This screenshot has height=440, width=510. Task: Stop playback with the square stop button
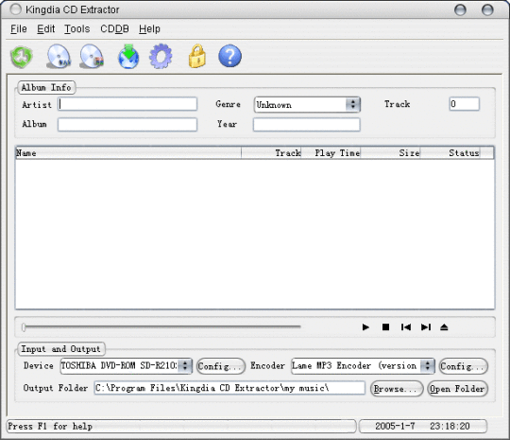[x=385, y=326]
